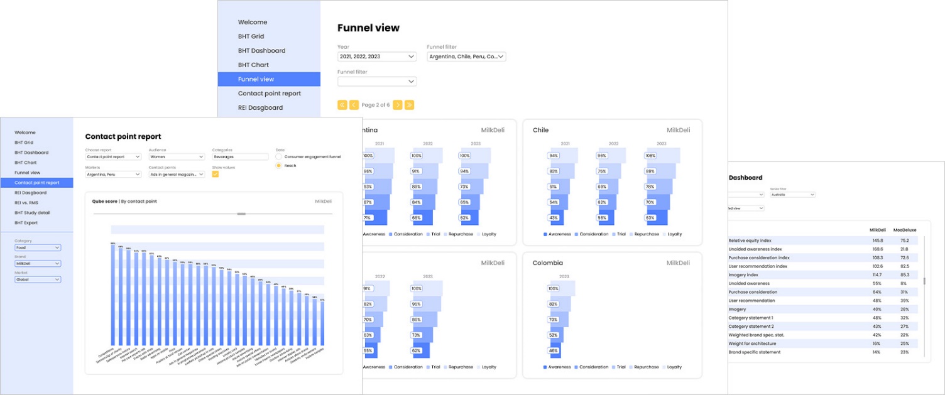Click the next page arrow
The width and height of the screenshot is (945, 395).
coord(398,105)
